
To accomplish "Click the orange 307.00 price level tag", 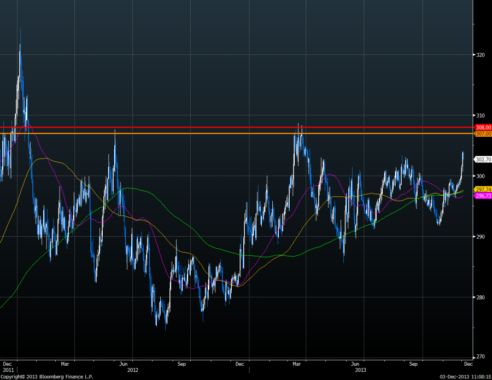I will pyautogui.click(x=482, y=133).
